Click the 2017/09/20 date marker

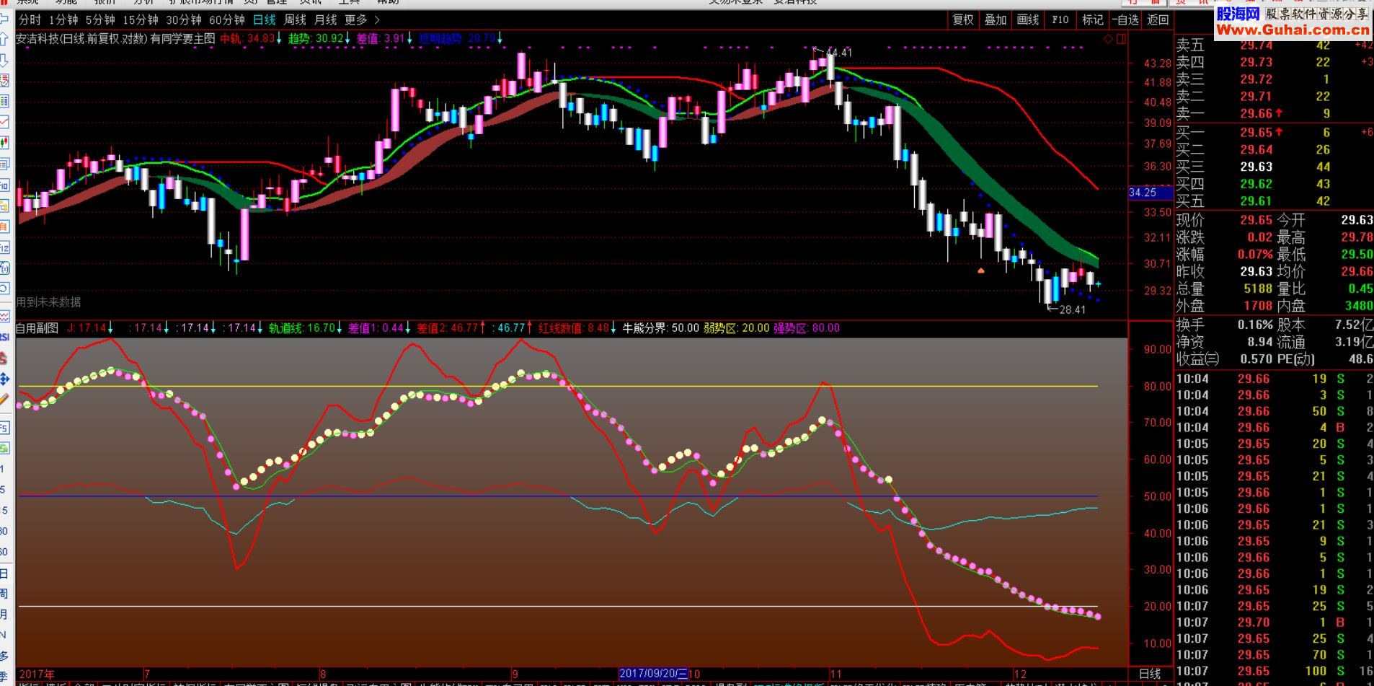[653, 674]
